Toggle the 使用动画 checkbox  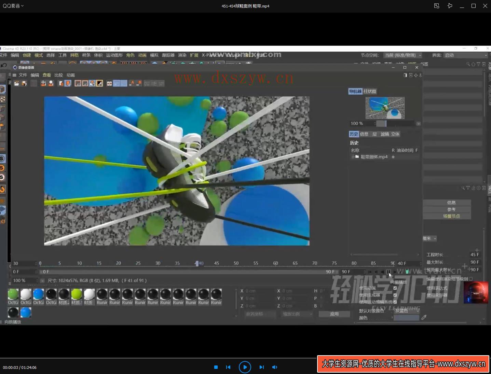point(395,288)
